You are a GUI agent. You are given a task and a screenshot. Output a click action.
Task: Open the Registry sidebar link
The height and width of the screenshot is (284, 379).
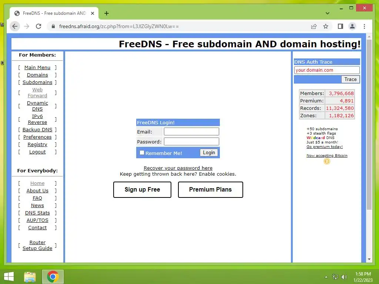37,145
